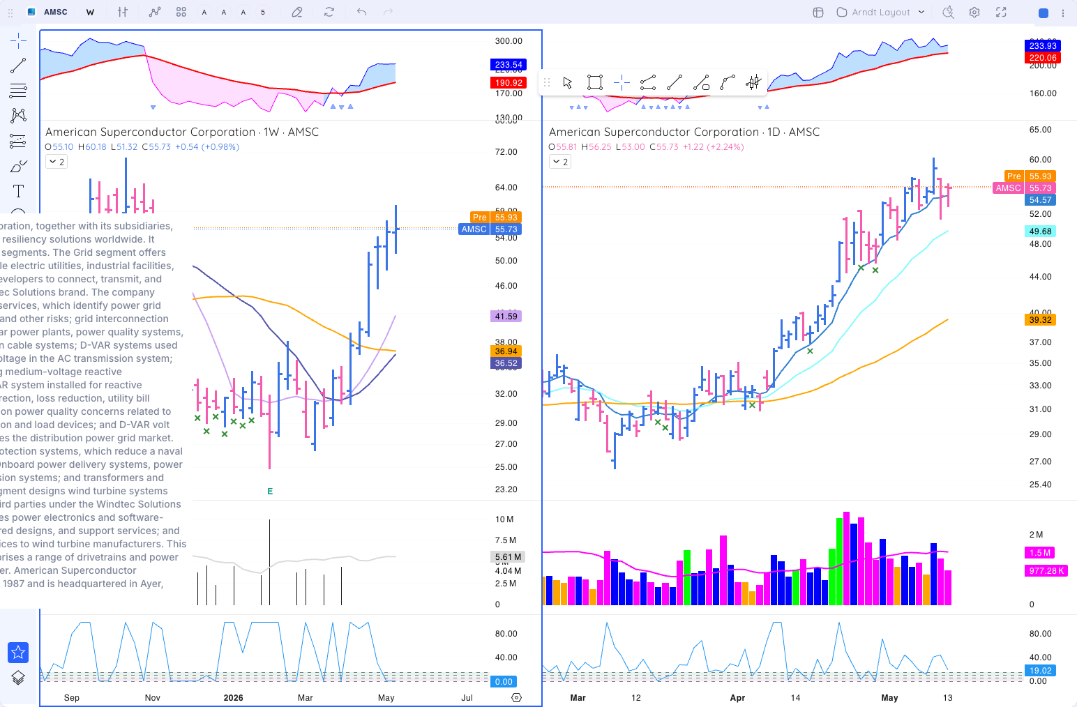Click the weekly chart title American Superconductor 1W
Viewport: 1077px width, 707px height.
click(x=182, y=132)
